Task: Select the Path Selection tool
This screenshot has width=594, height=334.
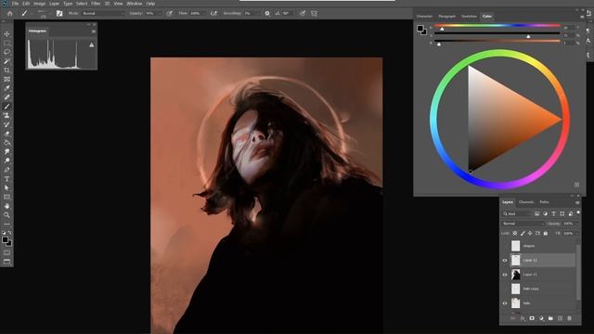Action: 6,187
